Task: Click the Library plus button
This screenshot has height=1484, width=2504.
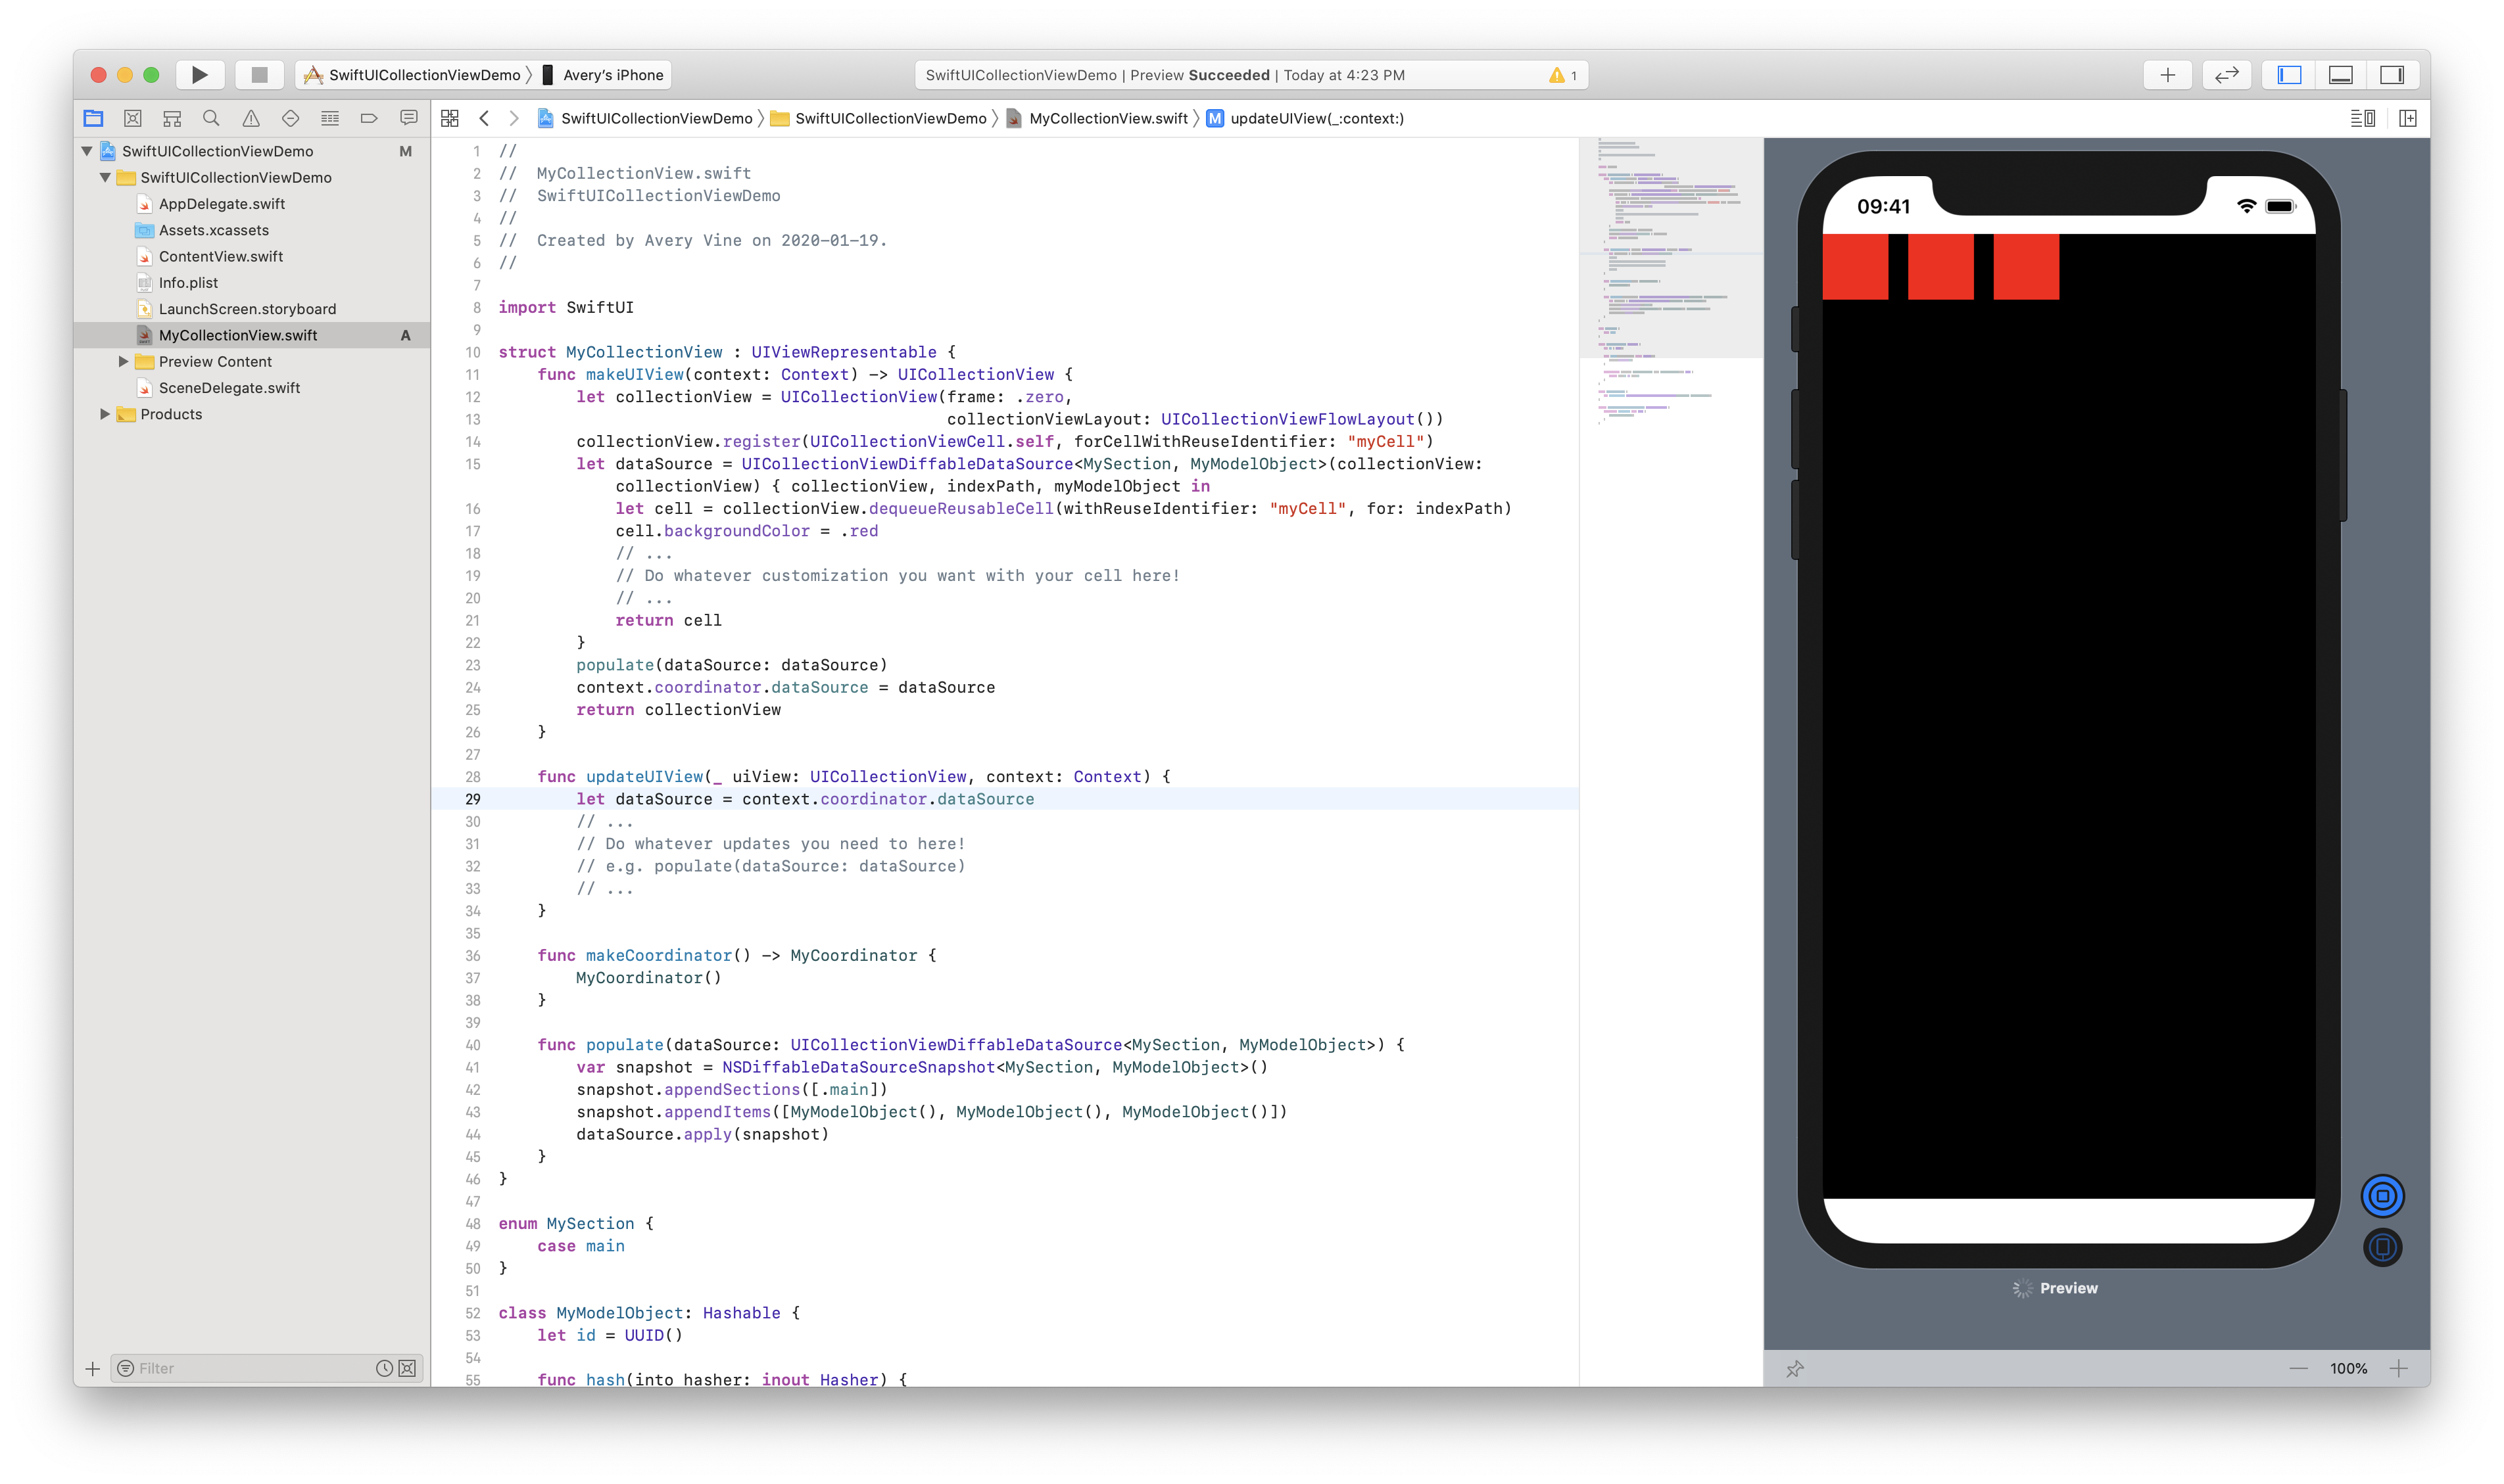Action: pyautogui.click(x=2167, y=75)
